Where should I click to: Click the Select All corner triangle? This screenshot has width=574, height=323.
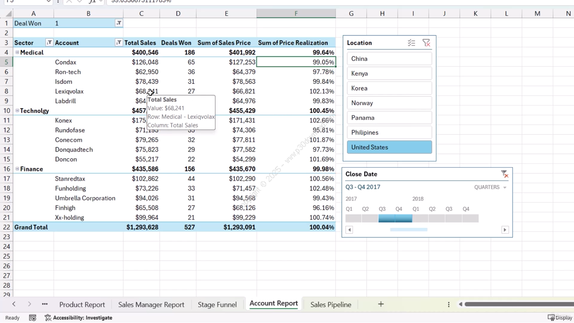[8, 14]
